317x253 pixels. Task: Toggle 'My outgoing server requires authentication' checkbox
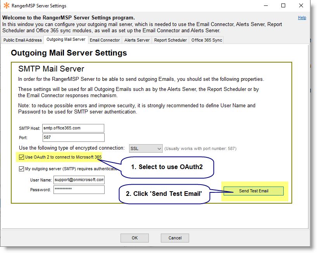21,169
